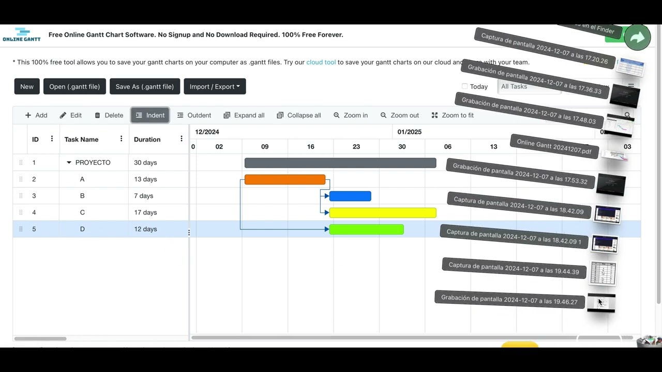Fit the chart with Zoom to fit
This screenshot has width=662, height=372.
pos(453,115)
